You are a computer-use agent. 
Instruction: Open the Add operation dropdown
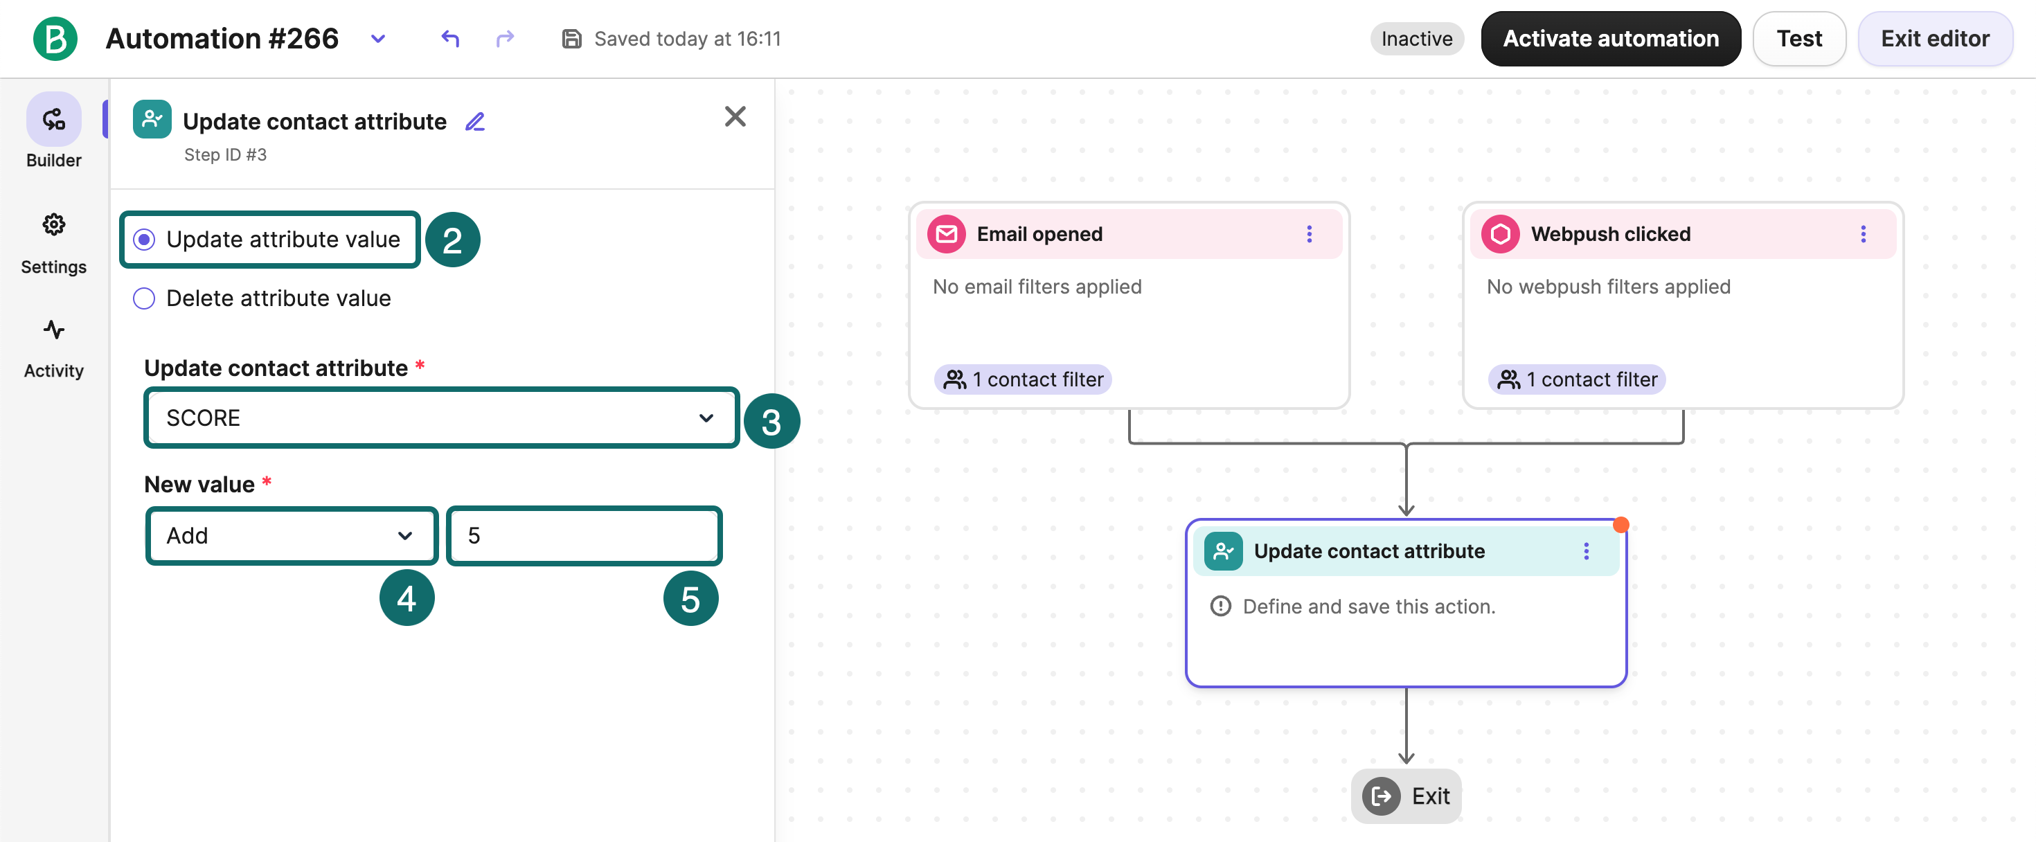292,536
